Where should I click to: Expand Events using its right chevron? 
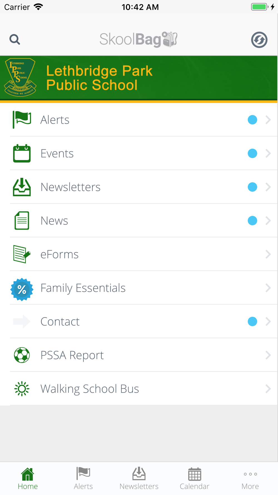268,153
